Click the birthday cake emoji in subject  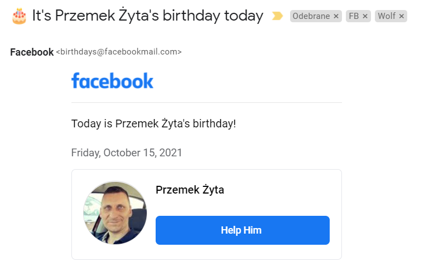click(x=19, y=16)
